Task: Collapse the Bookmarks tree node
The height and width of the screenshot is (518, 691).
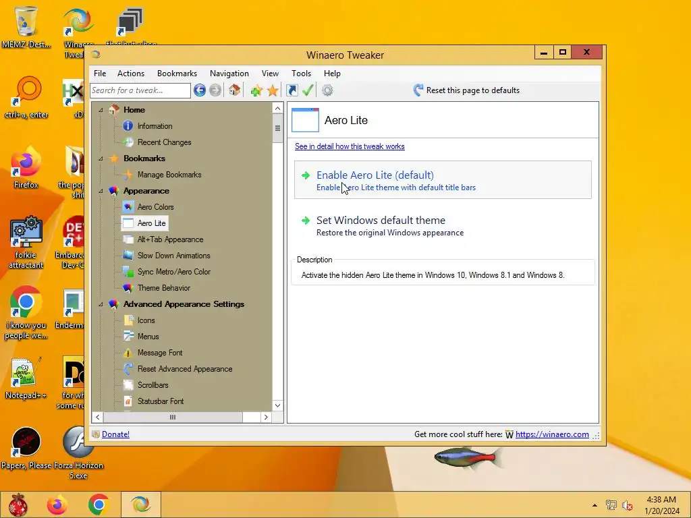Action: coord(101,159)
